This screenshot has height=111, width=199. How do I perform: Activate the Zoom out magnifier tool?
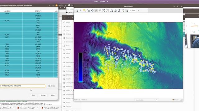(x=100, y=10)
